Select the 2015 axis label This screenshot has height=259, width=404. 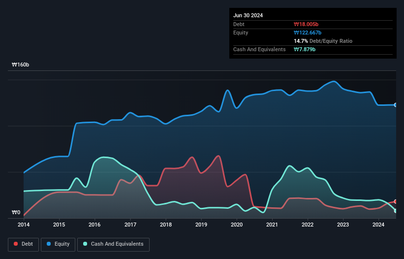[59, 225]
